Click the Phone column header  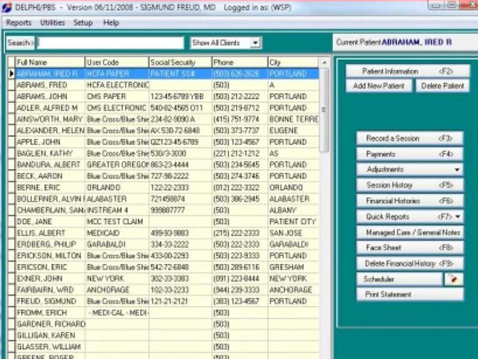[240, 62]
